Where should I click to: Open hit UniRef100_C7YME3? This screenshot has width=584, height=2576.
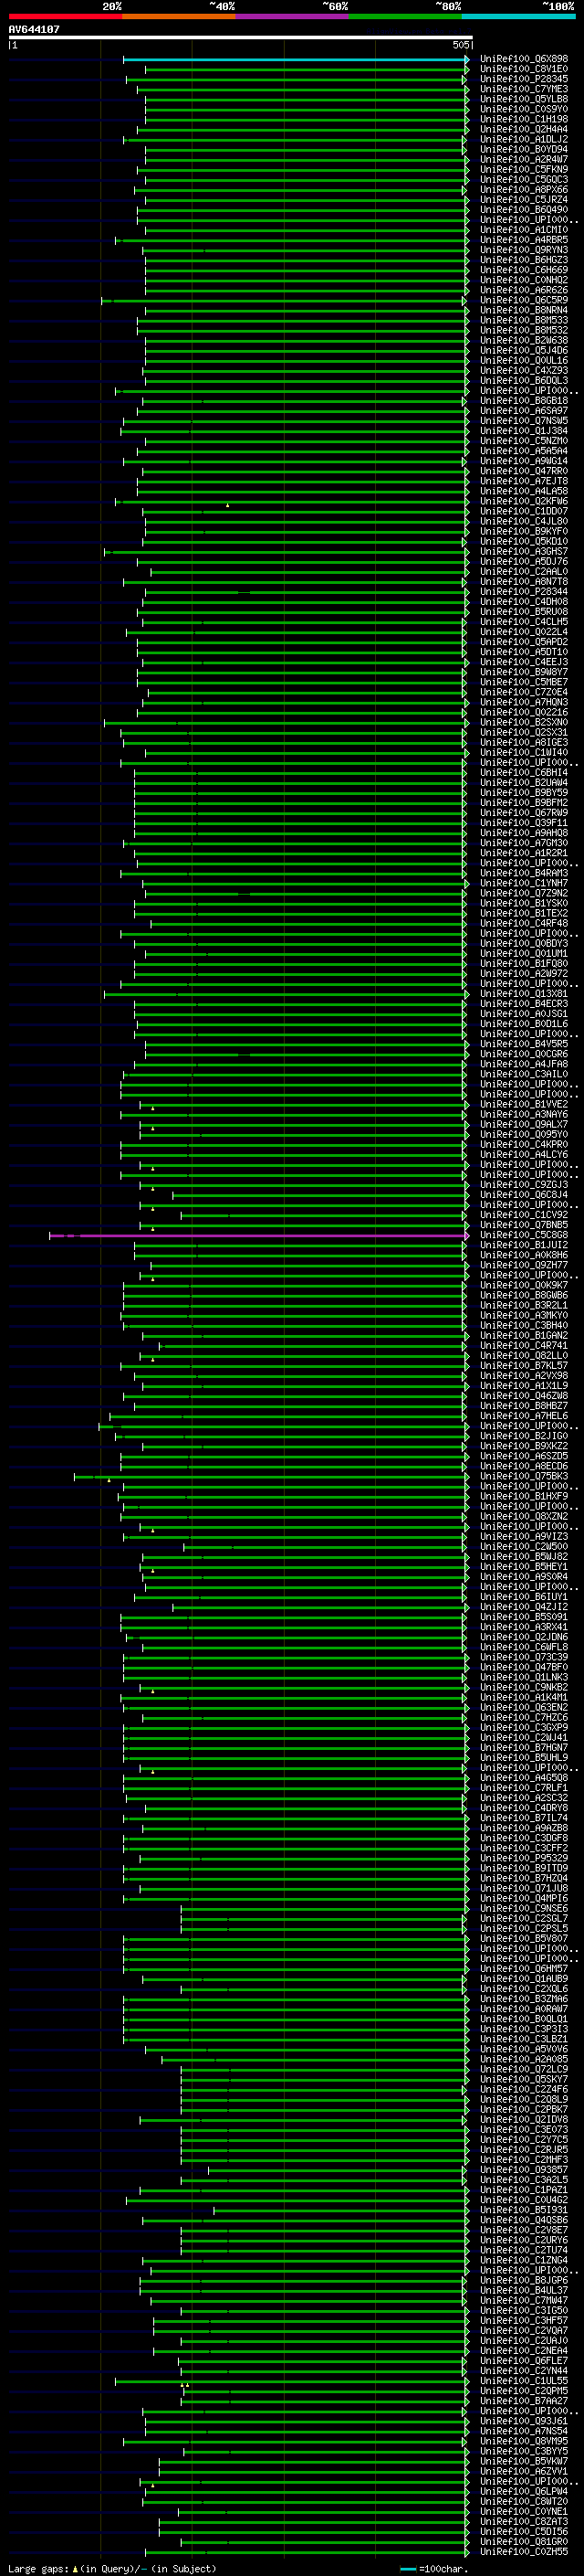523,89
